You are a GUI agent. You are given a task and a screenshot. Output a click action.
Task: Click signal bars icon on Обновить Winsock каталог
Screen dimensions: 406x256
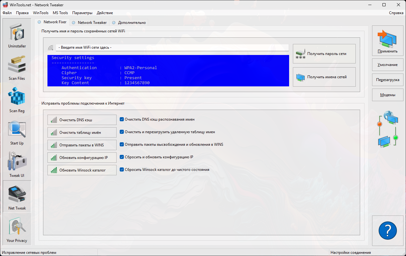point(54,170)
